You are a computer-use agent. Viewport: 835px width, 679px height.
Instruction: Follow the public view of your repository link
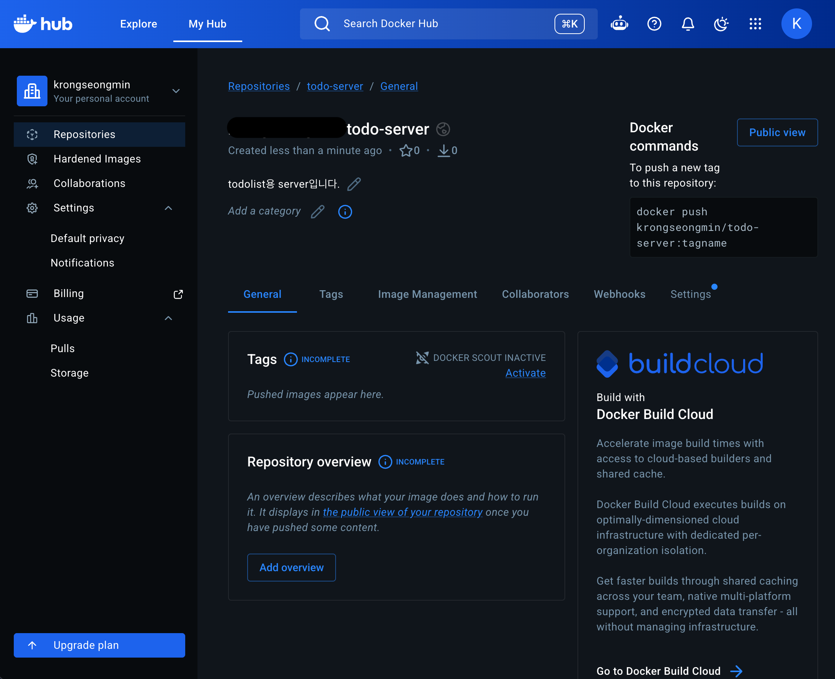tap(403, 512)
